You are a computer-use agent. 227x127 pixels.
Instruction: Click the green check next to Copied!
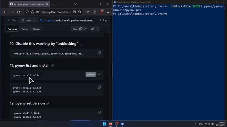click(x=99, y=74)
